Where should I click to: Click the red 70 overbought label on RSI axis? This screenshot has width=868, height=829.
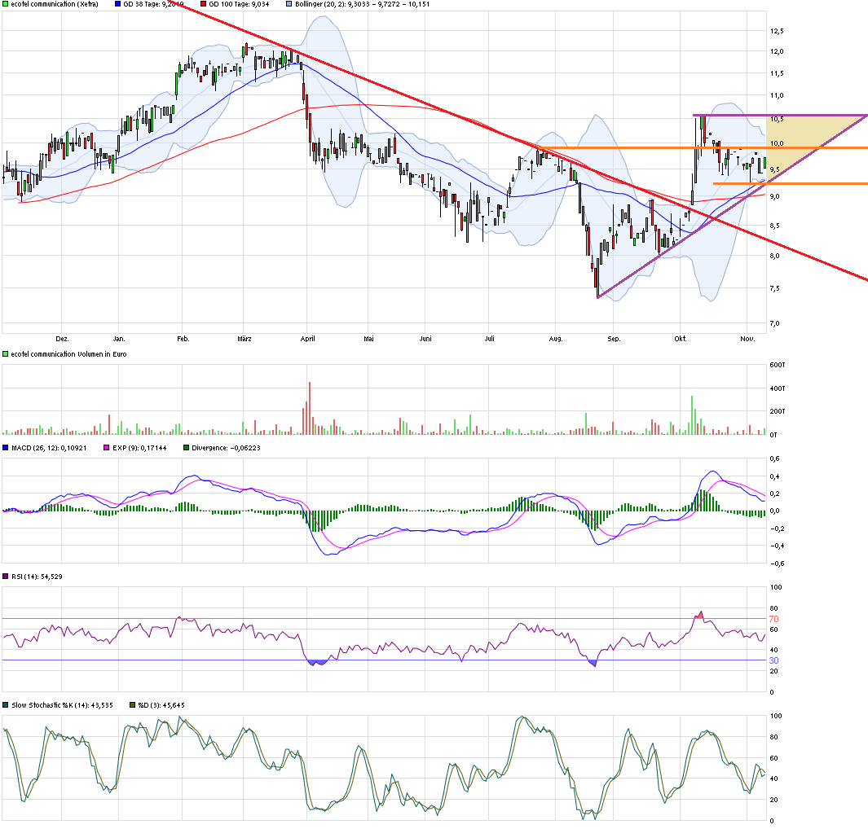click(774, 619)
